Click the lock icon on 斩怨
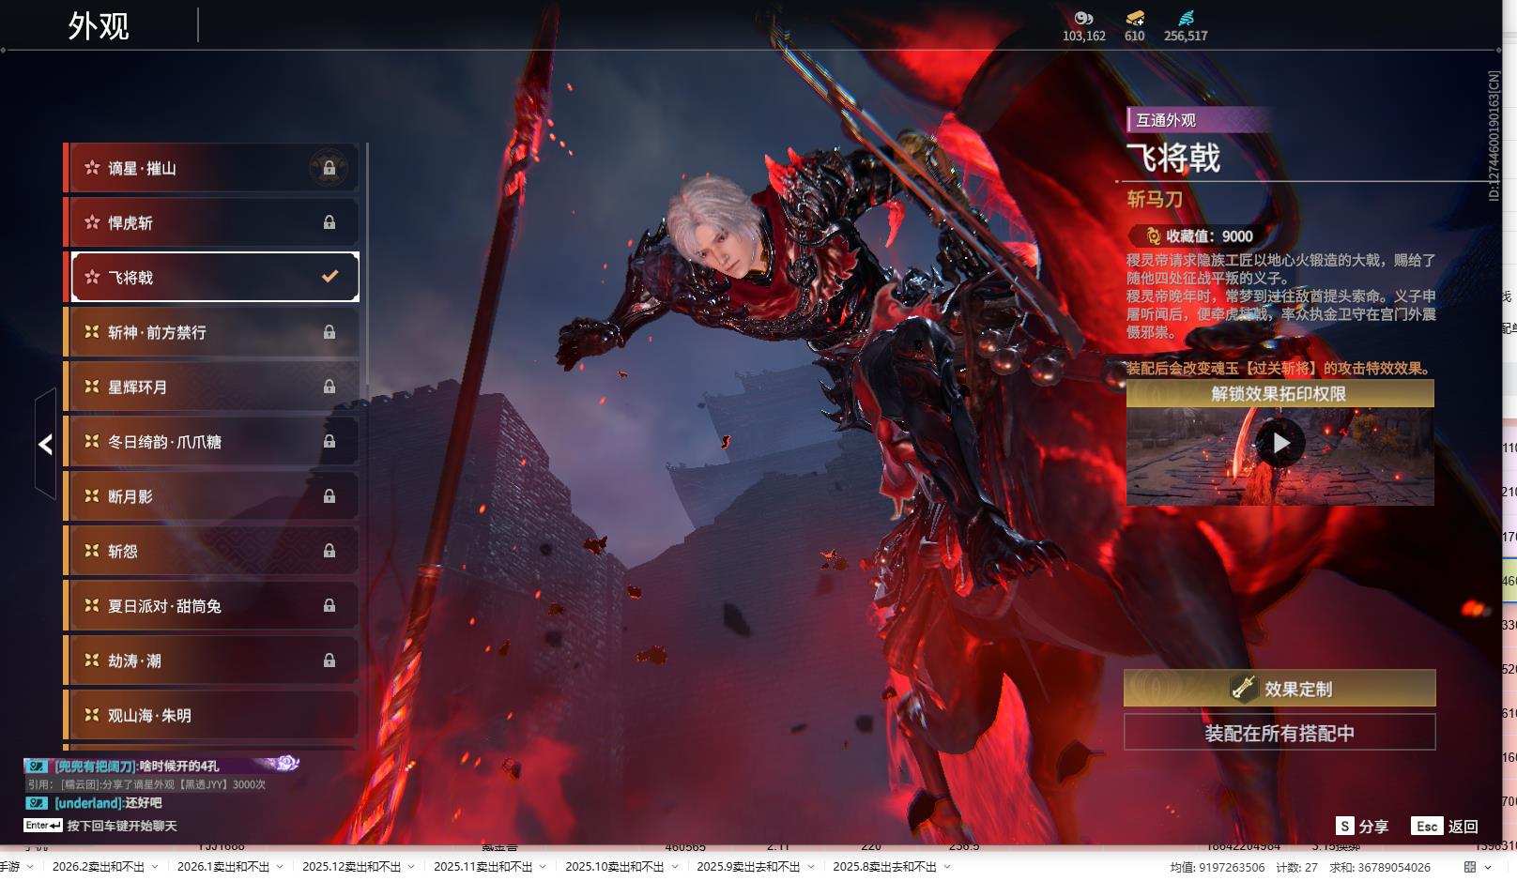Image resolution: width=1517 pixels, height=881 pixels. 329,551
